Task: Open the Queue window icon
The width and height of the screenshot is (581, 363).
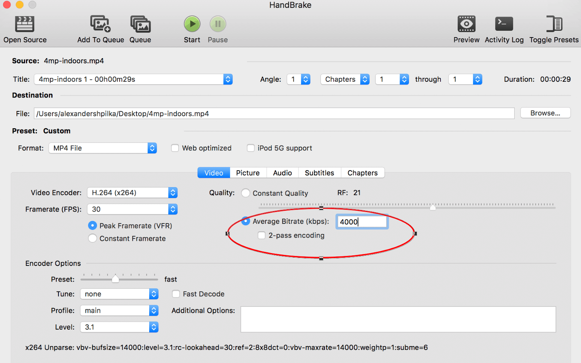Action: click(140, 24)
